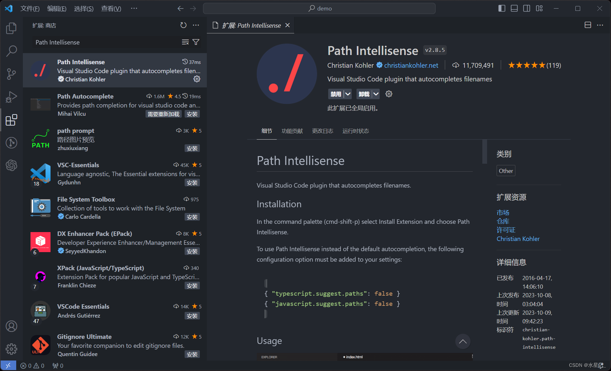Install the VSC-Essentials extension
611x371 pixels.
pos(192,183)
